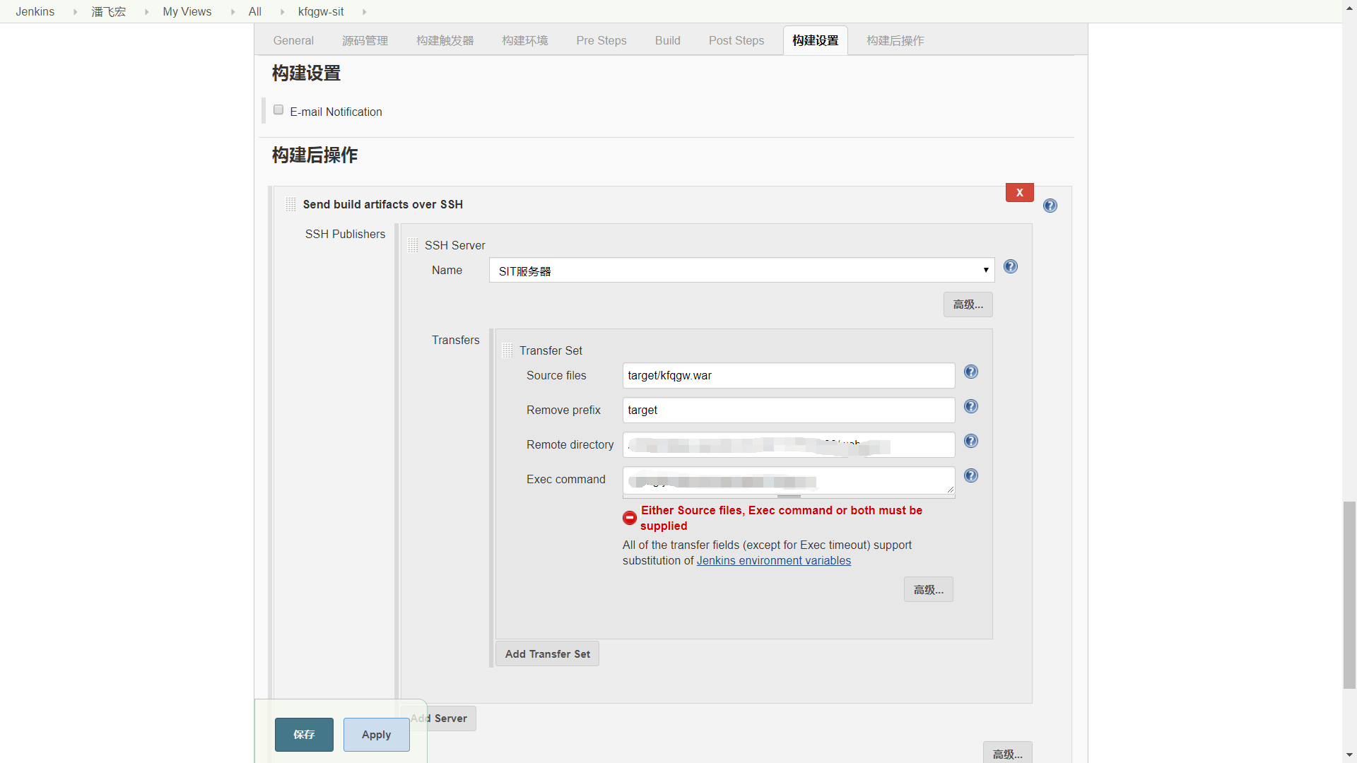Expand advanced options under SSH Server name
The height and width of the screenshot is (763, 1357).
(x=968, y=304)
